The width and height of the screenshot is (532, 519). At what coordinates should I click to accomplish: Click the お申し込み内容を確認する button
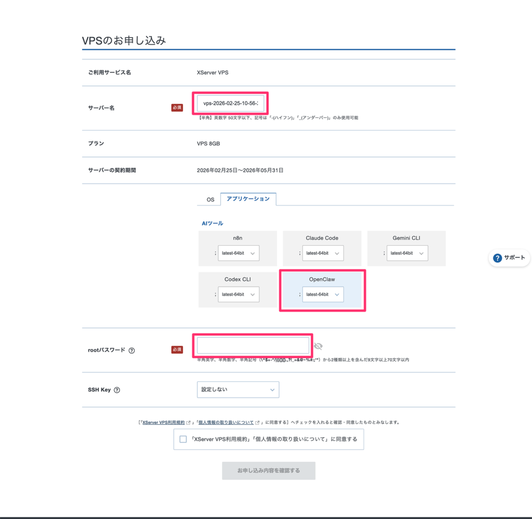point(269,471)
